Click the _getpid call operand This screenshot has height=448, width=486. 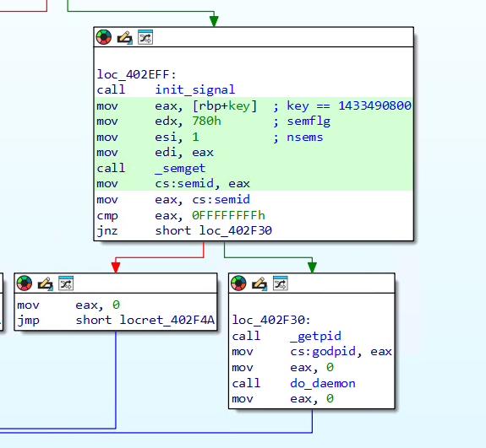click(315, 336)
